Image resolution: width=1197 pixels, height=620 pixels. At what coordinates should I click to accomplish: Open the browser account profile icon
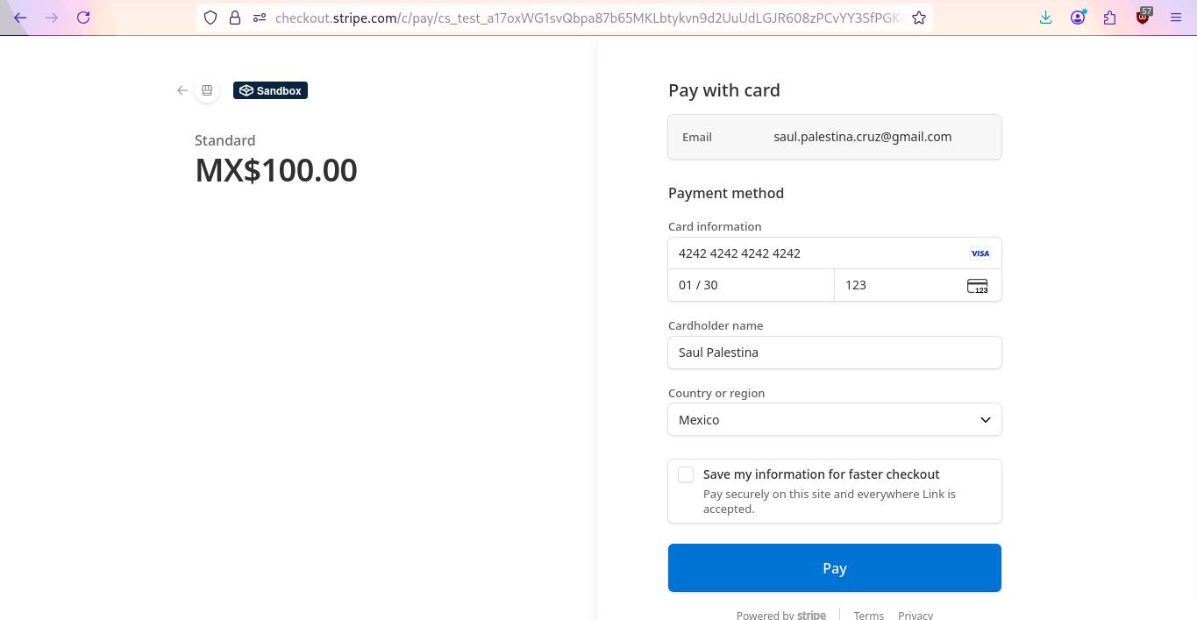point(1078,18)
